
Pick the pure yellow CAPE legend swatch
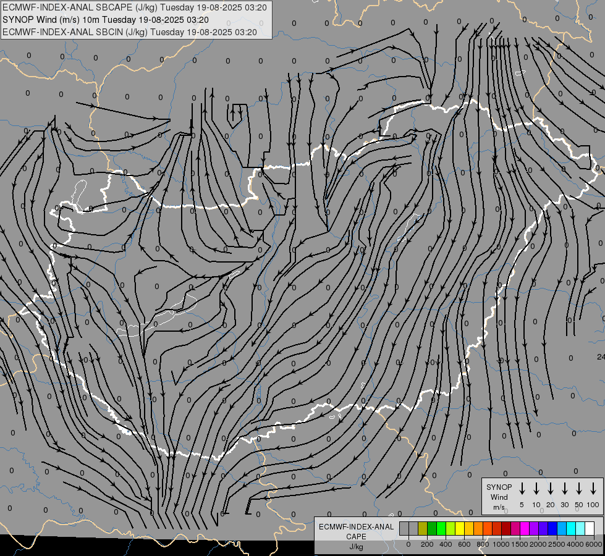point(460,528)
